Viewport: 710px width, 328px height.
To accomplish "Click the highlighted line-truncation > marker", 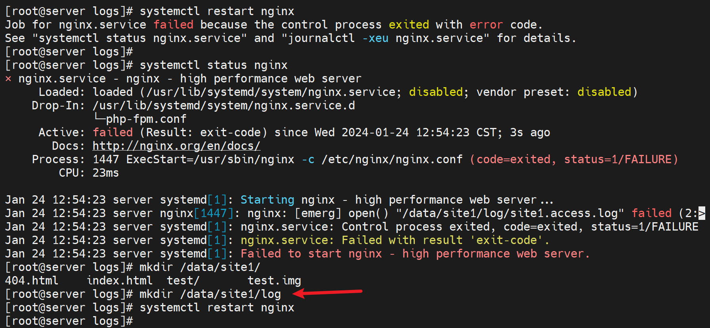I will point(702,213).
